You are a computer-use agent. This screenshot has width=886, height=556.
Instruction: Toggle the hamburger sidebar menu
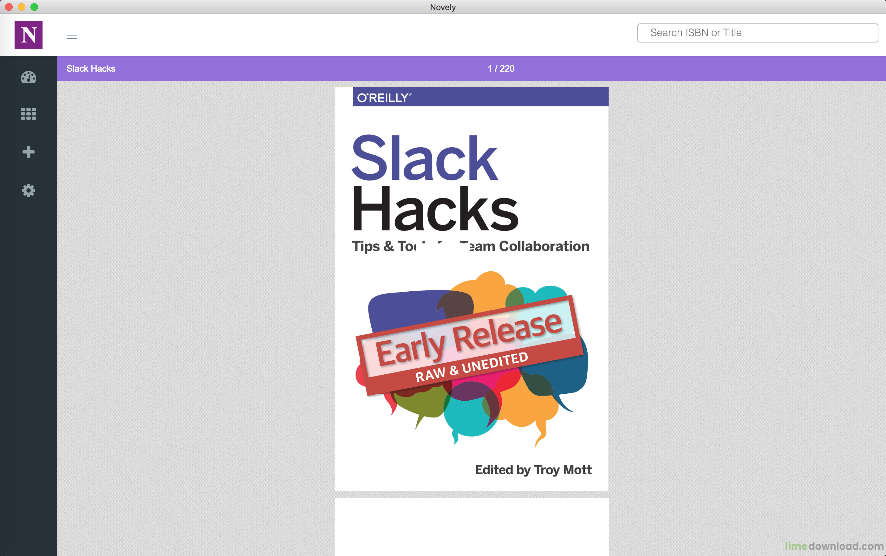72,35
